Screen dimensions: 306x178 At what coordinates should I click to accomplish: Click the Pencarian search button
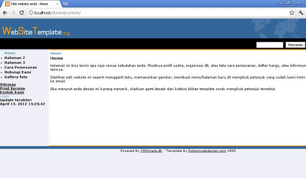(295, 45)
